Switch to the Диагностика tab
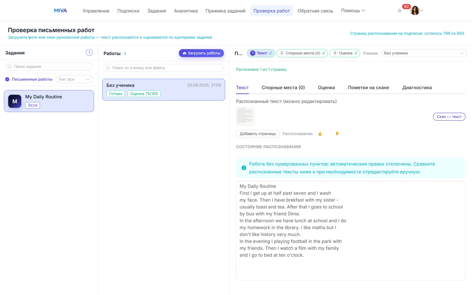Viewport: 472px width, 295px height. pyautogui.click(x=417, y=88)
